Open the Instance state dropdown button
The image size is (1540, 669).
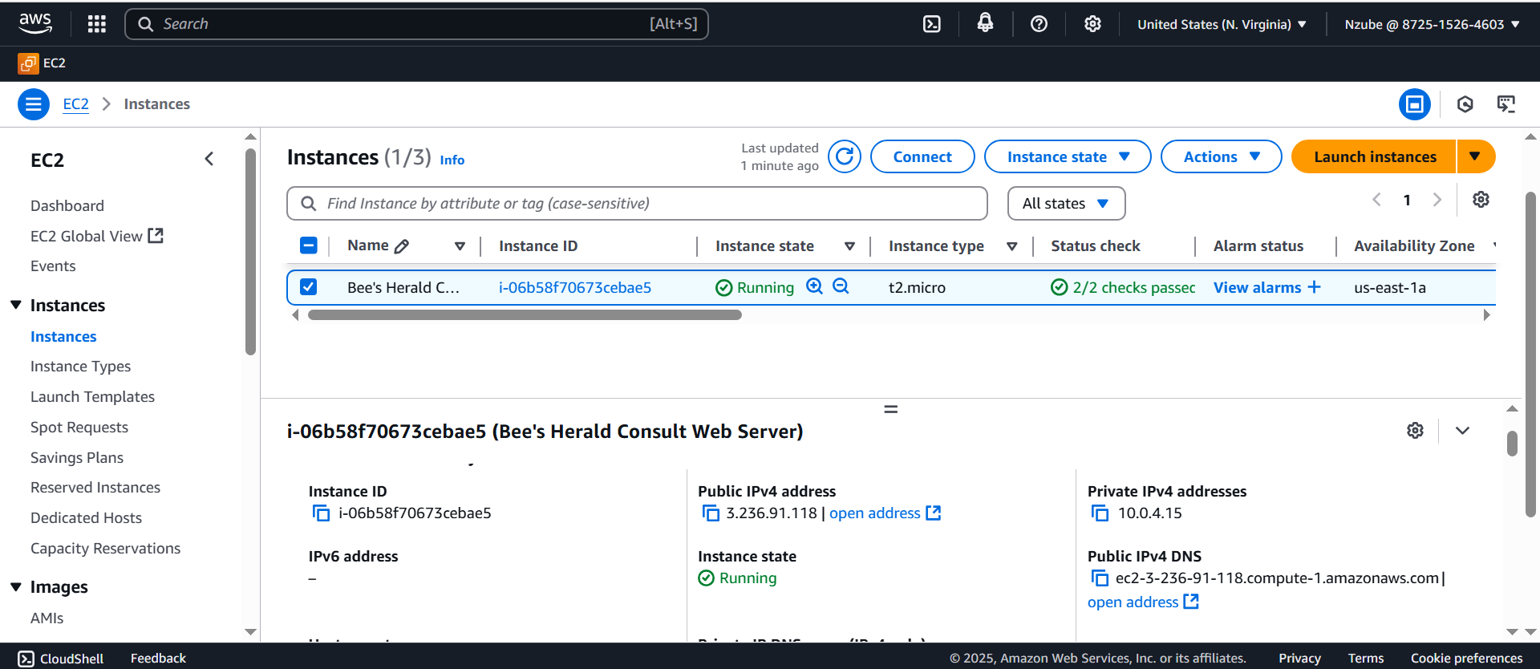(x=1068, y=156)
